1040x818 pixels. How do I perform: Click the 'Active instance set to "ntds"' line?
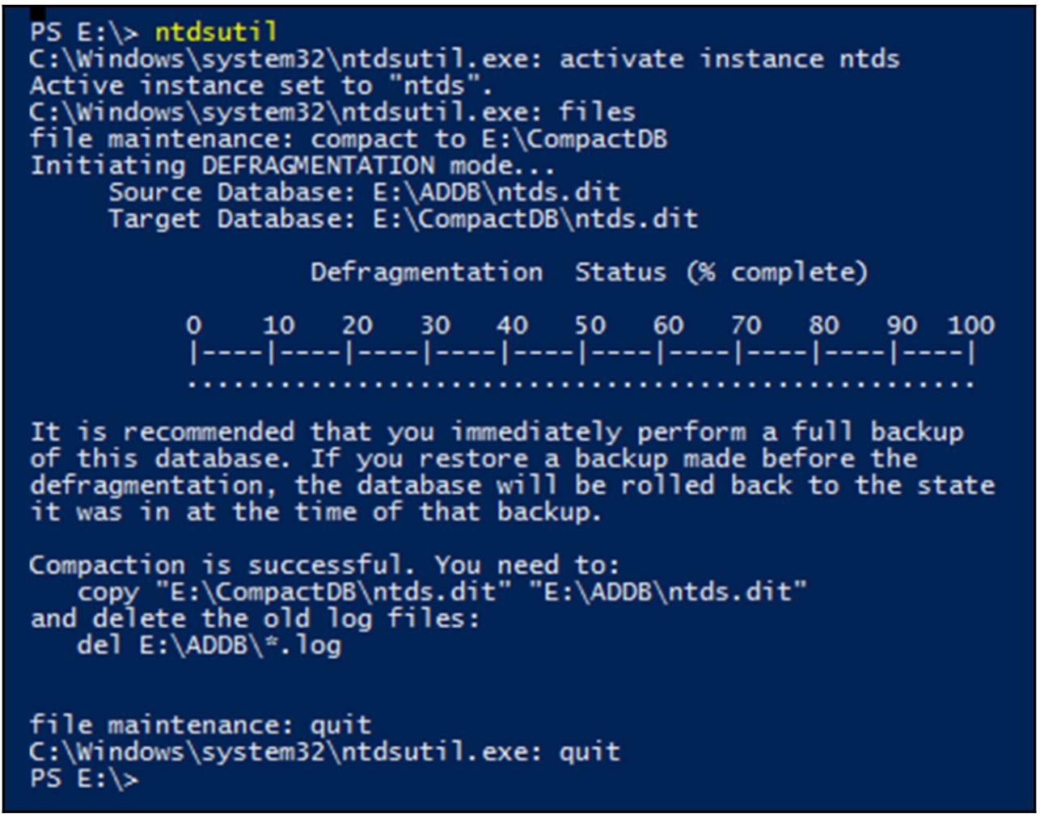point(260,86)
